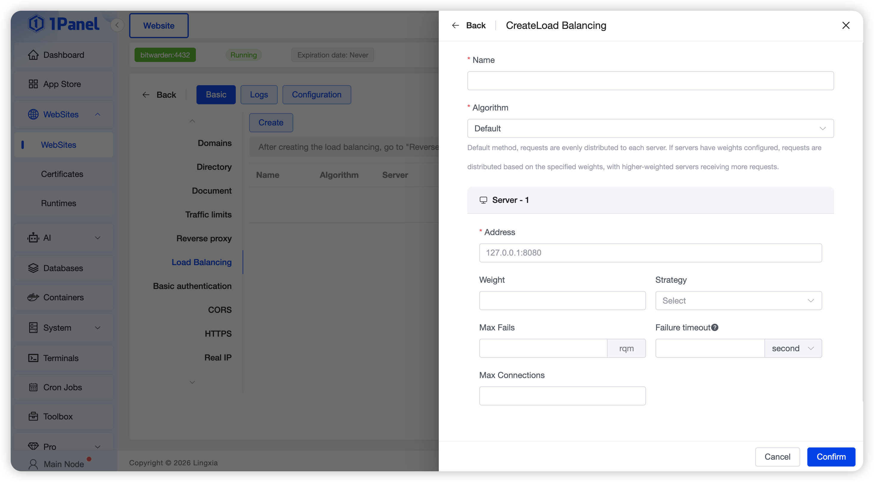Open the Strategy Select dropdown
The height and width of the screenshot is (482, 874).
tap(738, 300)
